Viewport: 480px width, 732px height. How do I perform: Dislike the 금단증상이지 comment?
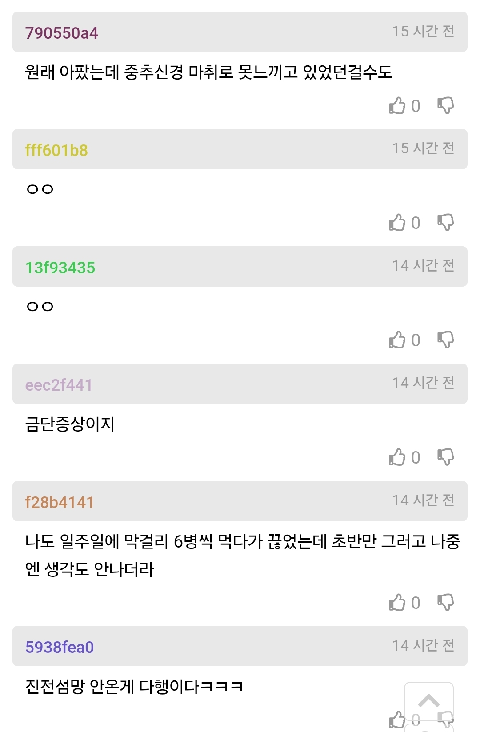[x=445, y=457]
